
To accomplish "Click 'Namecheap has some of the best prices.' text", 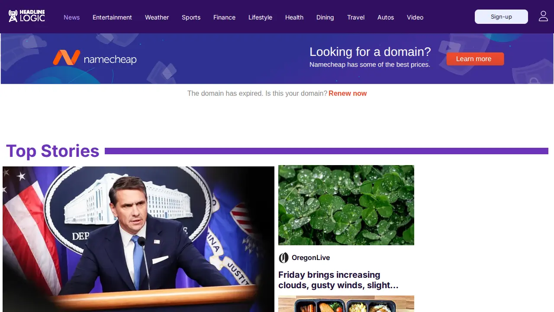I will click(370, 65).
